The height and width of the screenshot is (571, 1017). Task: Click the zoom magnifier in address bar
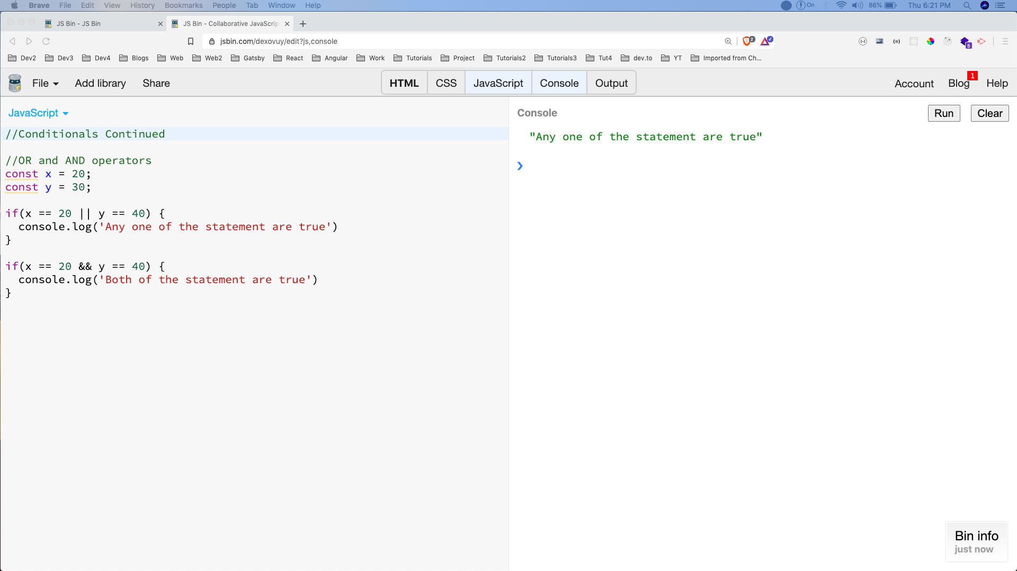pyautogui.click(x=728, y=41)
